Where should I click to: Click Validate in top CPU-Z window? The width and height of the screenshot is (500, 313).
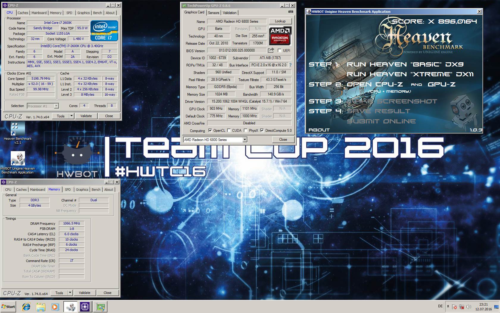point(86,116)
